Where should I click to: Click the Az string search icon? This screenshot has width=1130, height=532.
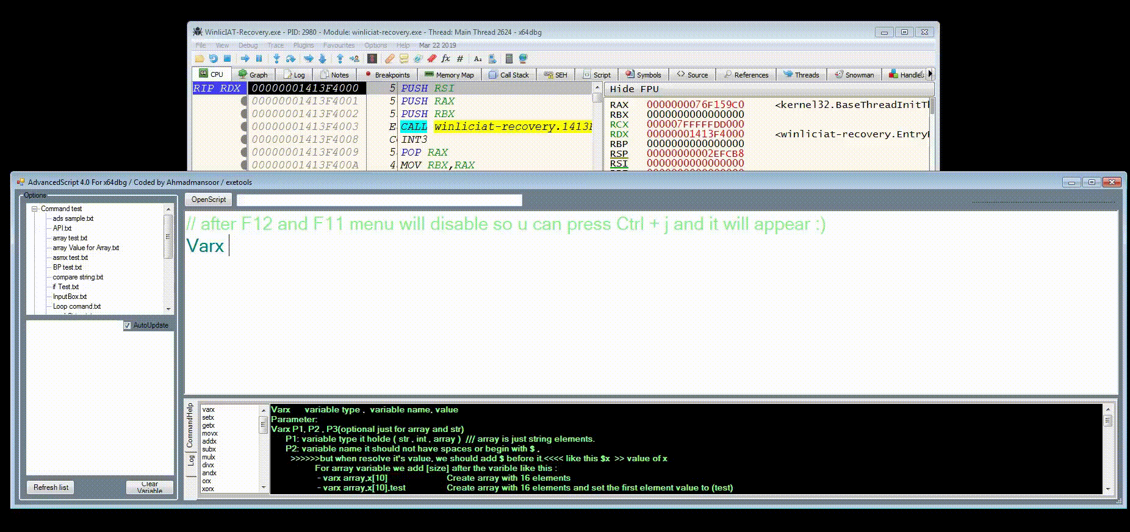478,59
